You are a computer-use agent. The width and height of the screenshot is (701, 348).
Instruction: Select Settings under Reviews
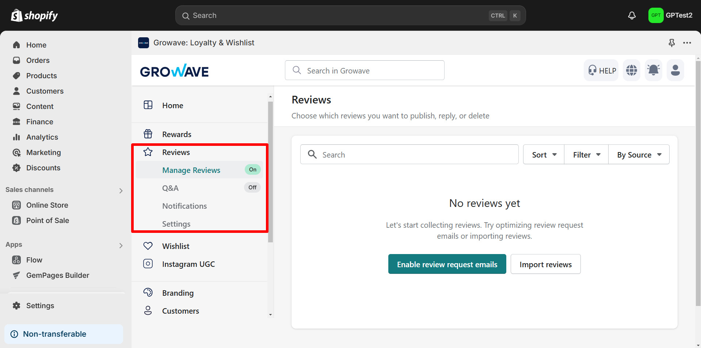tap(176, 224)
